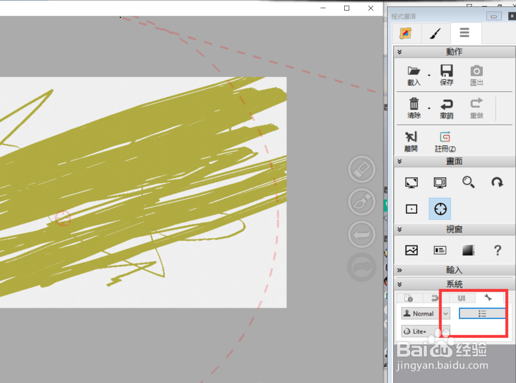The width and height of the screenshot is (516, 383).
Task: Select the document settings system tab
Action: tap(408, 298)
